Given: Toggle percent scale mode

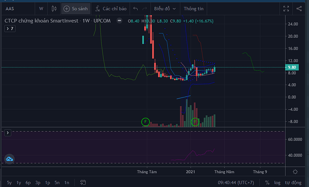Looking at the screenshot, I should 267,183.
